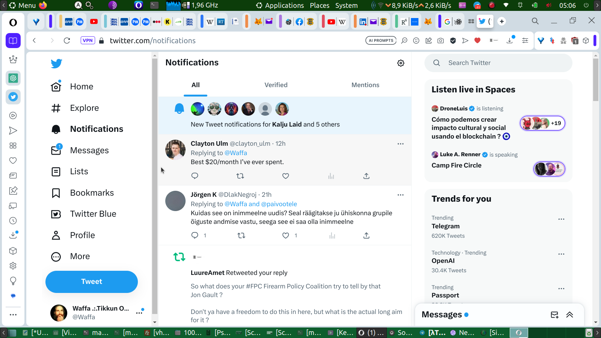Open options for Telegram trend

(561, 219)
